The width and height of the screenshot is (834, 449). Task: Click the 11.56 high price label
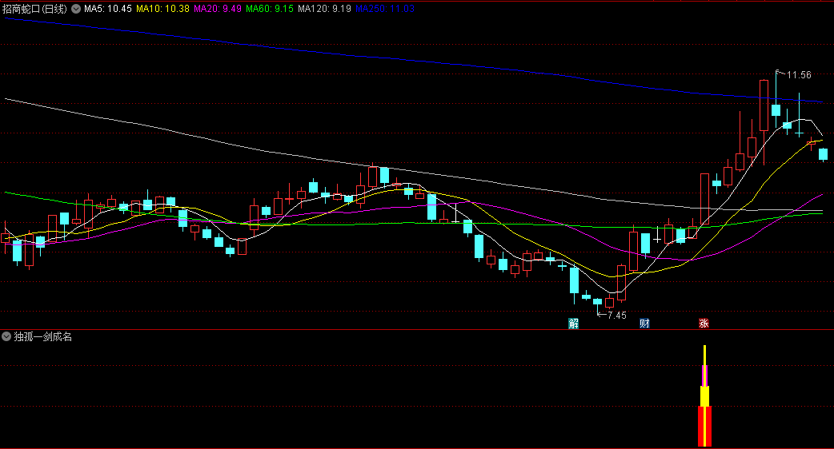pos(799,75)
